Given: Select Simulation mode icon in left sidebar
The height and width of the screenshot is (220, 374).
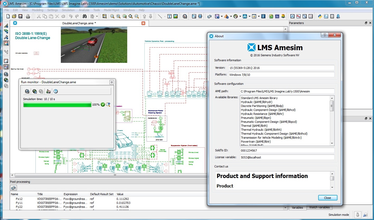Looking at the screenshot, I should tap(6, 43).
